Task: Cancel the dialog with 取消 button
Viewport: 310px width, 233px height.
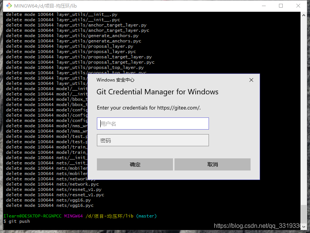Action: tap(212, 164)
